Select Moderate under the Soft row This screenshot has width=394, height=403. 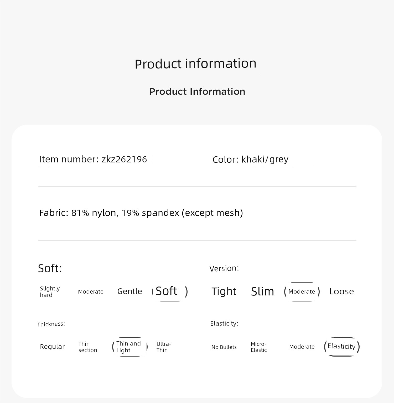[91, 291]
